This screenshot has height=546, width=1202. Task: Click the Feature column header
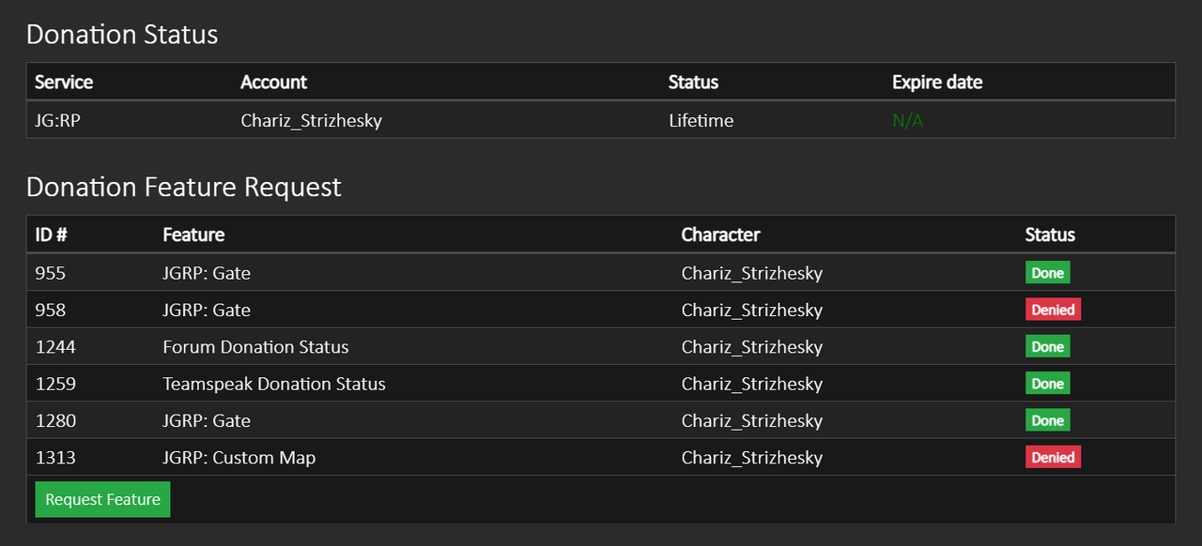(x=193, y=235)
